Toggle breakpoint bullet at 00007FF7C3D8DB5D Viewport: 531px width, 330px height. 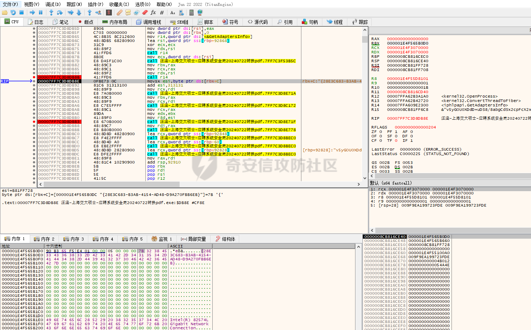(x=34, y=28)
